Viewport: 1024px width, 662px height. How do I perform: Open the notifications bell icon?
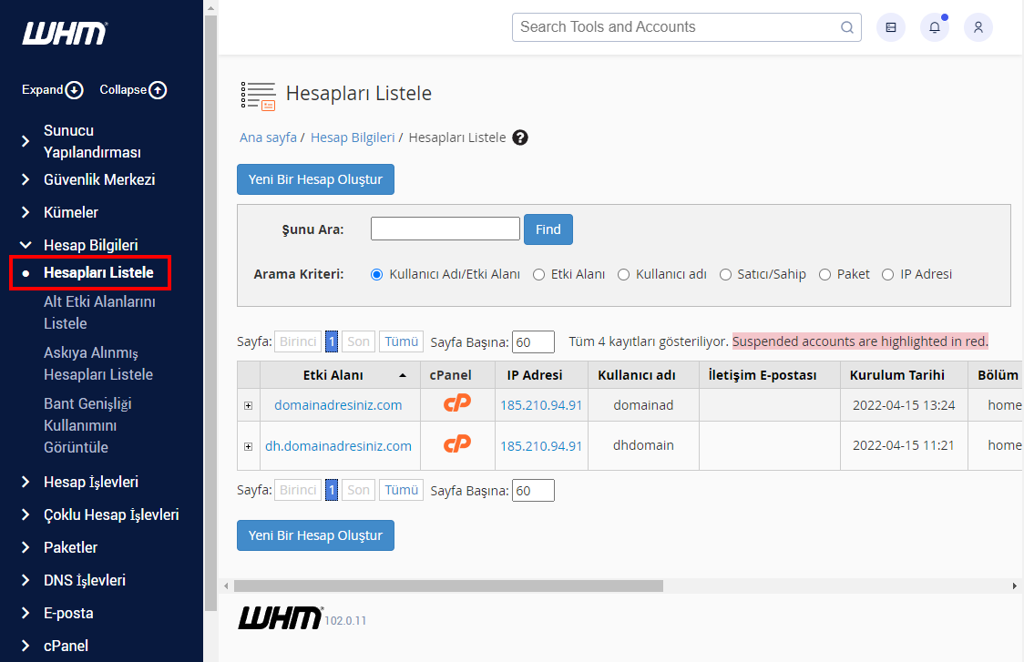tap(934, 27)
